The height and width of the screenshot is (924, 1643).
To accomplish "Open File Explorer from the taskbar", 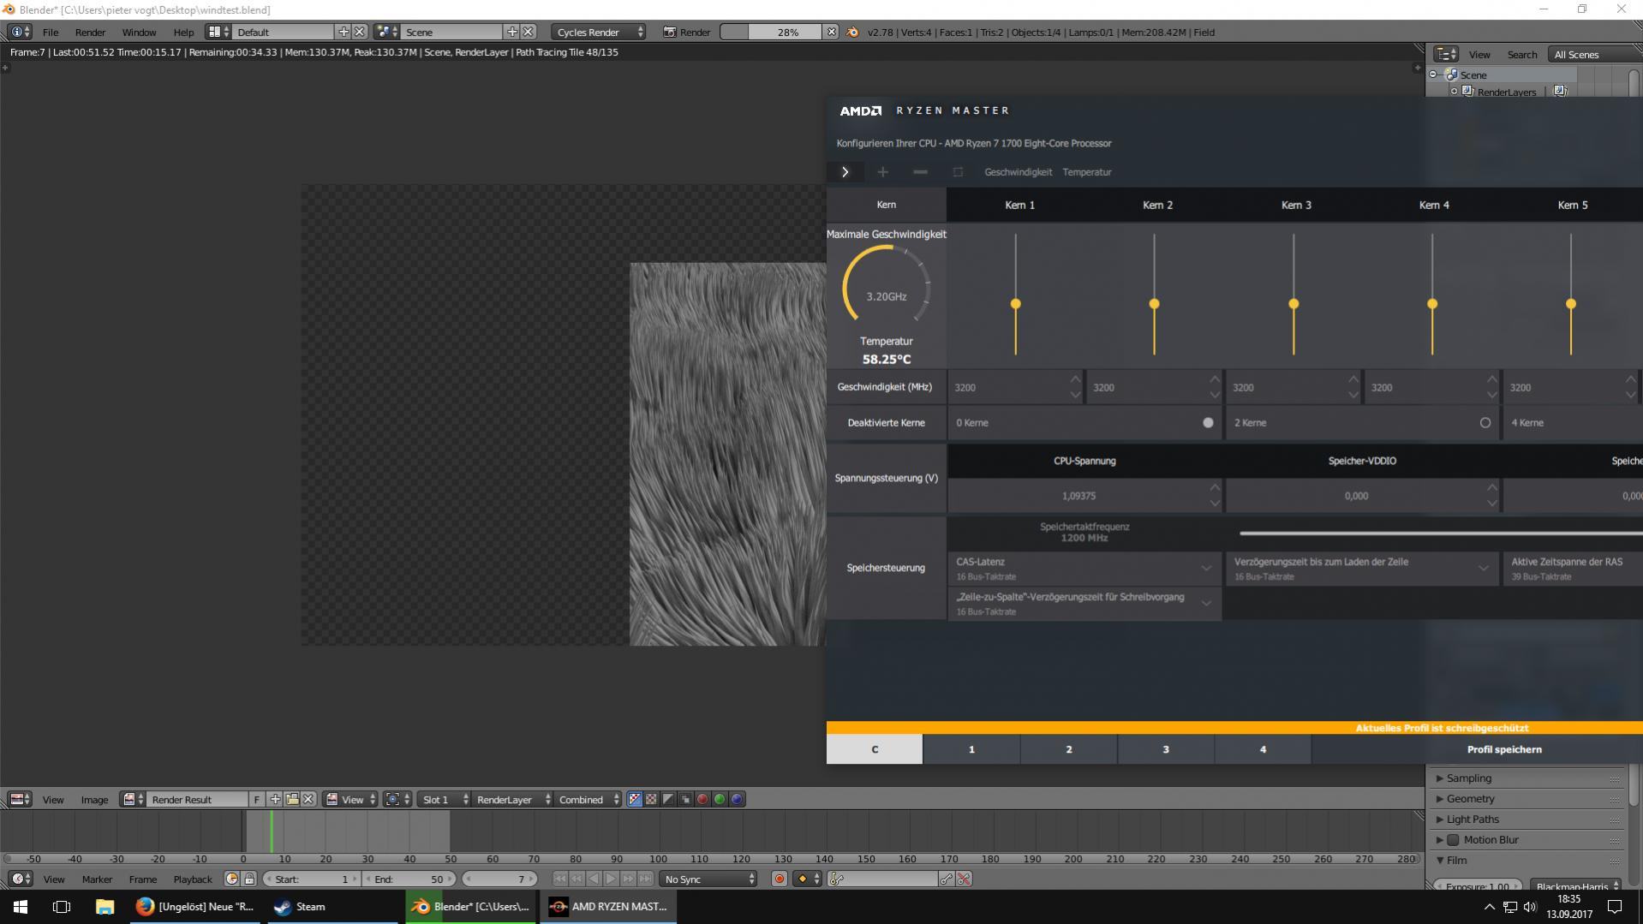I will 105,906.
